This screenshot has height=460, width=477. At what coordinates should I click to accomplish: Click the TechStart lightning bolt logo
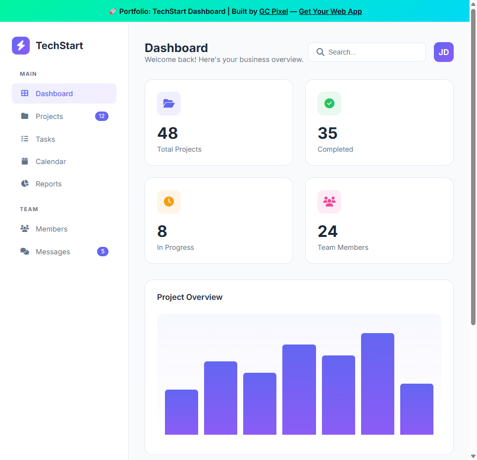point(20,45)
